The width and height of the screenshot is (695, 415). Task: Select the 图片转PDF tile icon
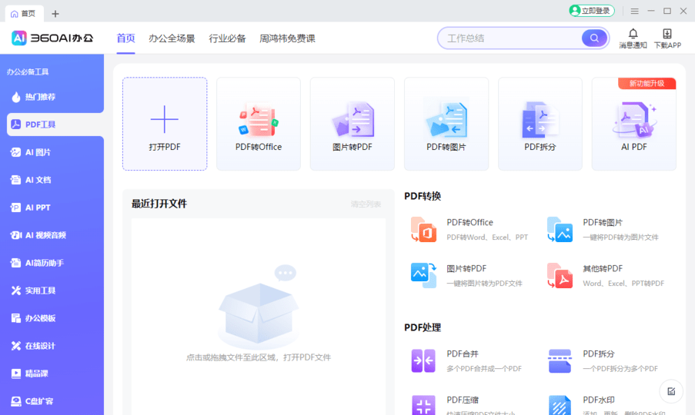pyautogui.click(x=352, y=121)
